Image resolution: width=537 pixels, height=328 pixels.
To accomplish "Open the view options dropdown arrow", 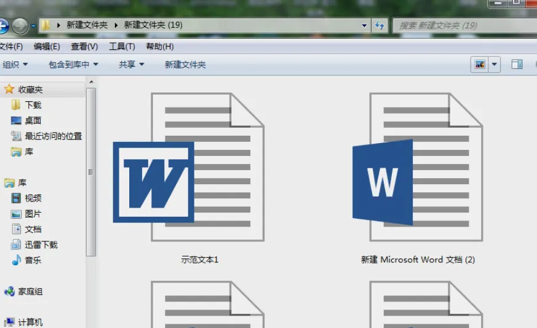I will 494,64.
